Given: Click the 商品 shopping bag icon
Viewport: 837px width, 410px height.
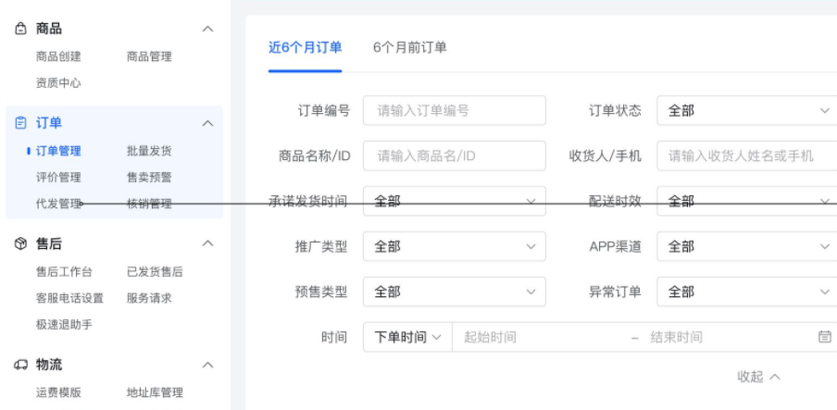Looking at the screenshot, I should point(20,29).
